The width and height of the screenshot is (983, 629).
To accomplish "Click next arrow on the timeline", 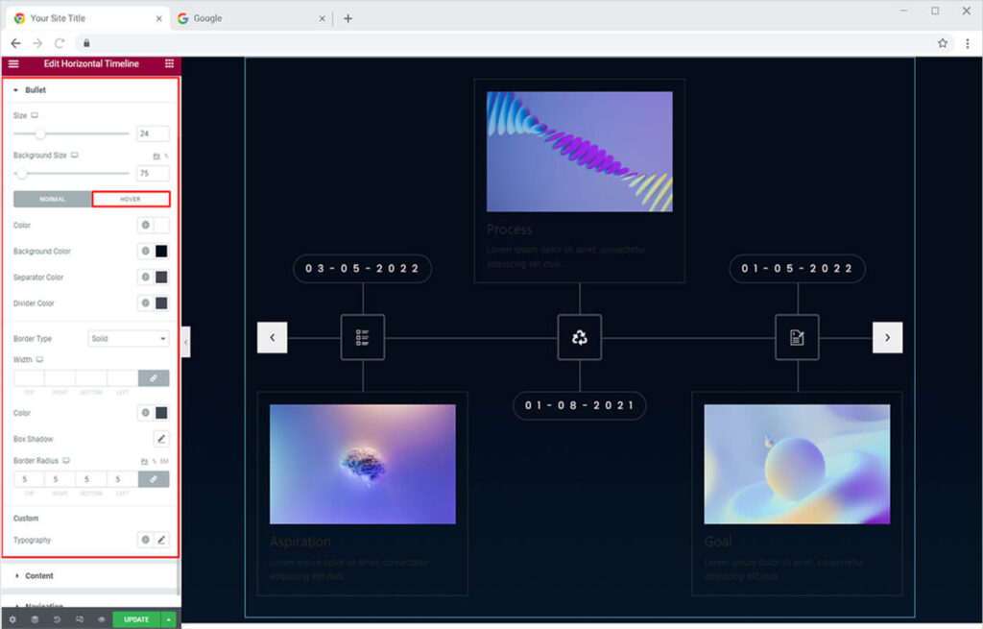I will (x=887, y=337).
